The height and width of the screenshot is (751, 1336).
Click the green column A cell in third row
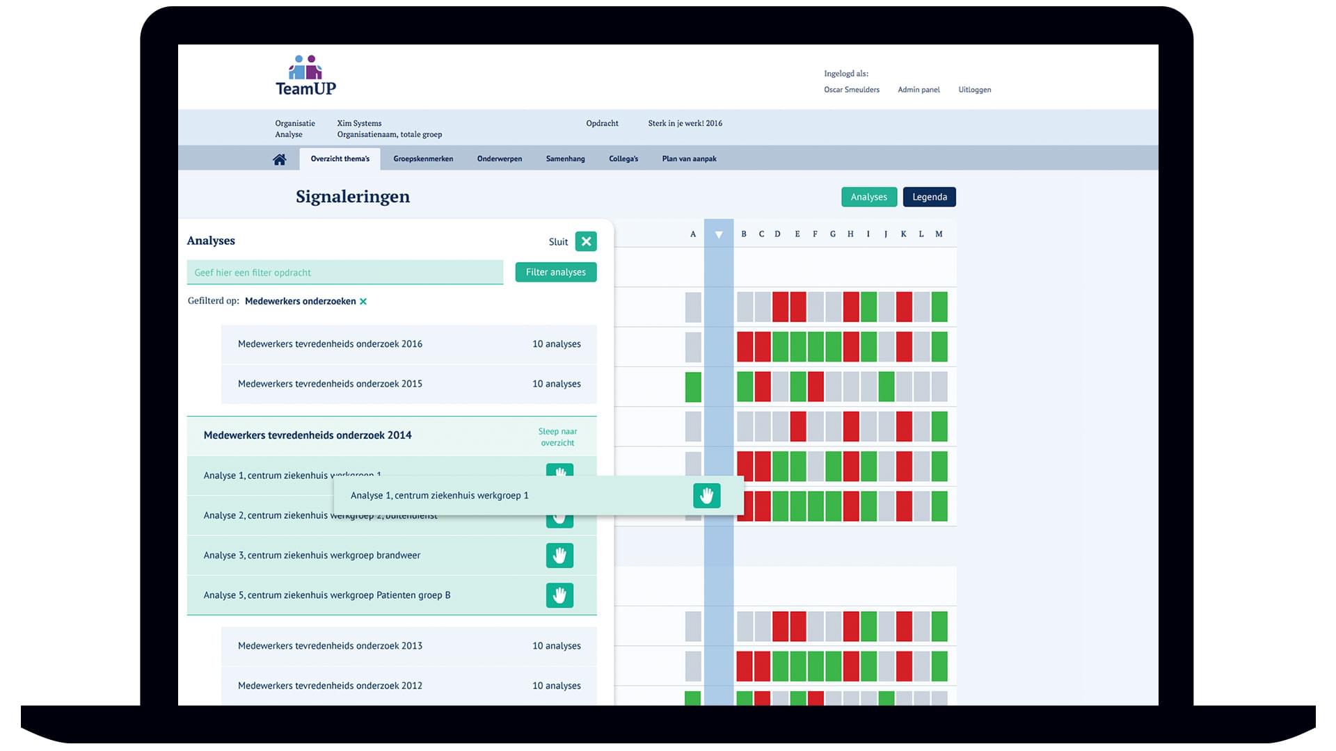(693, 387)
